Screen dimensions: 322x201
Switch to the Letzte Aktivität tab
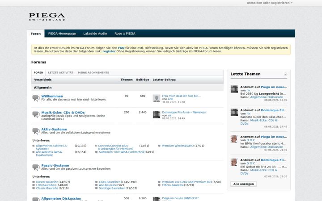[x=60, y=73]
